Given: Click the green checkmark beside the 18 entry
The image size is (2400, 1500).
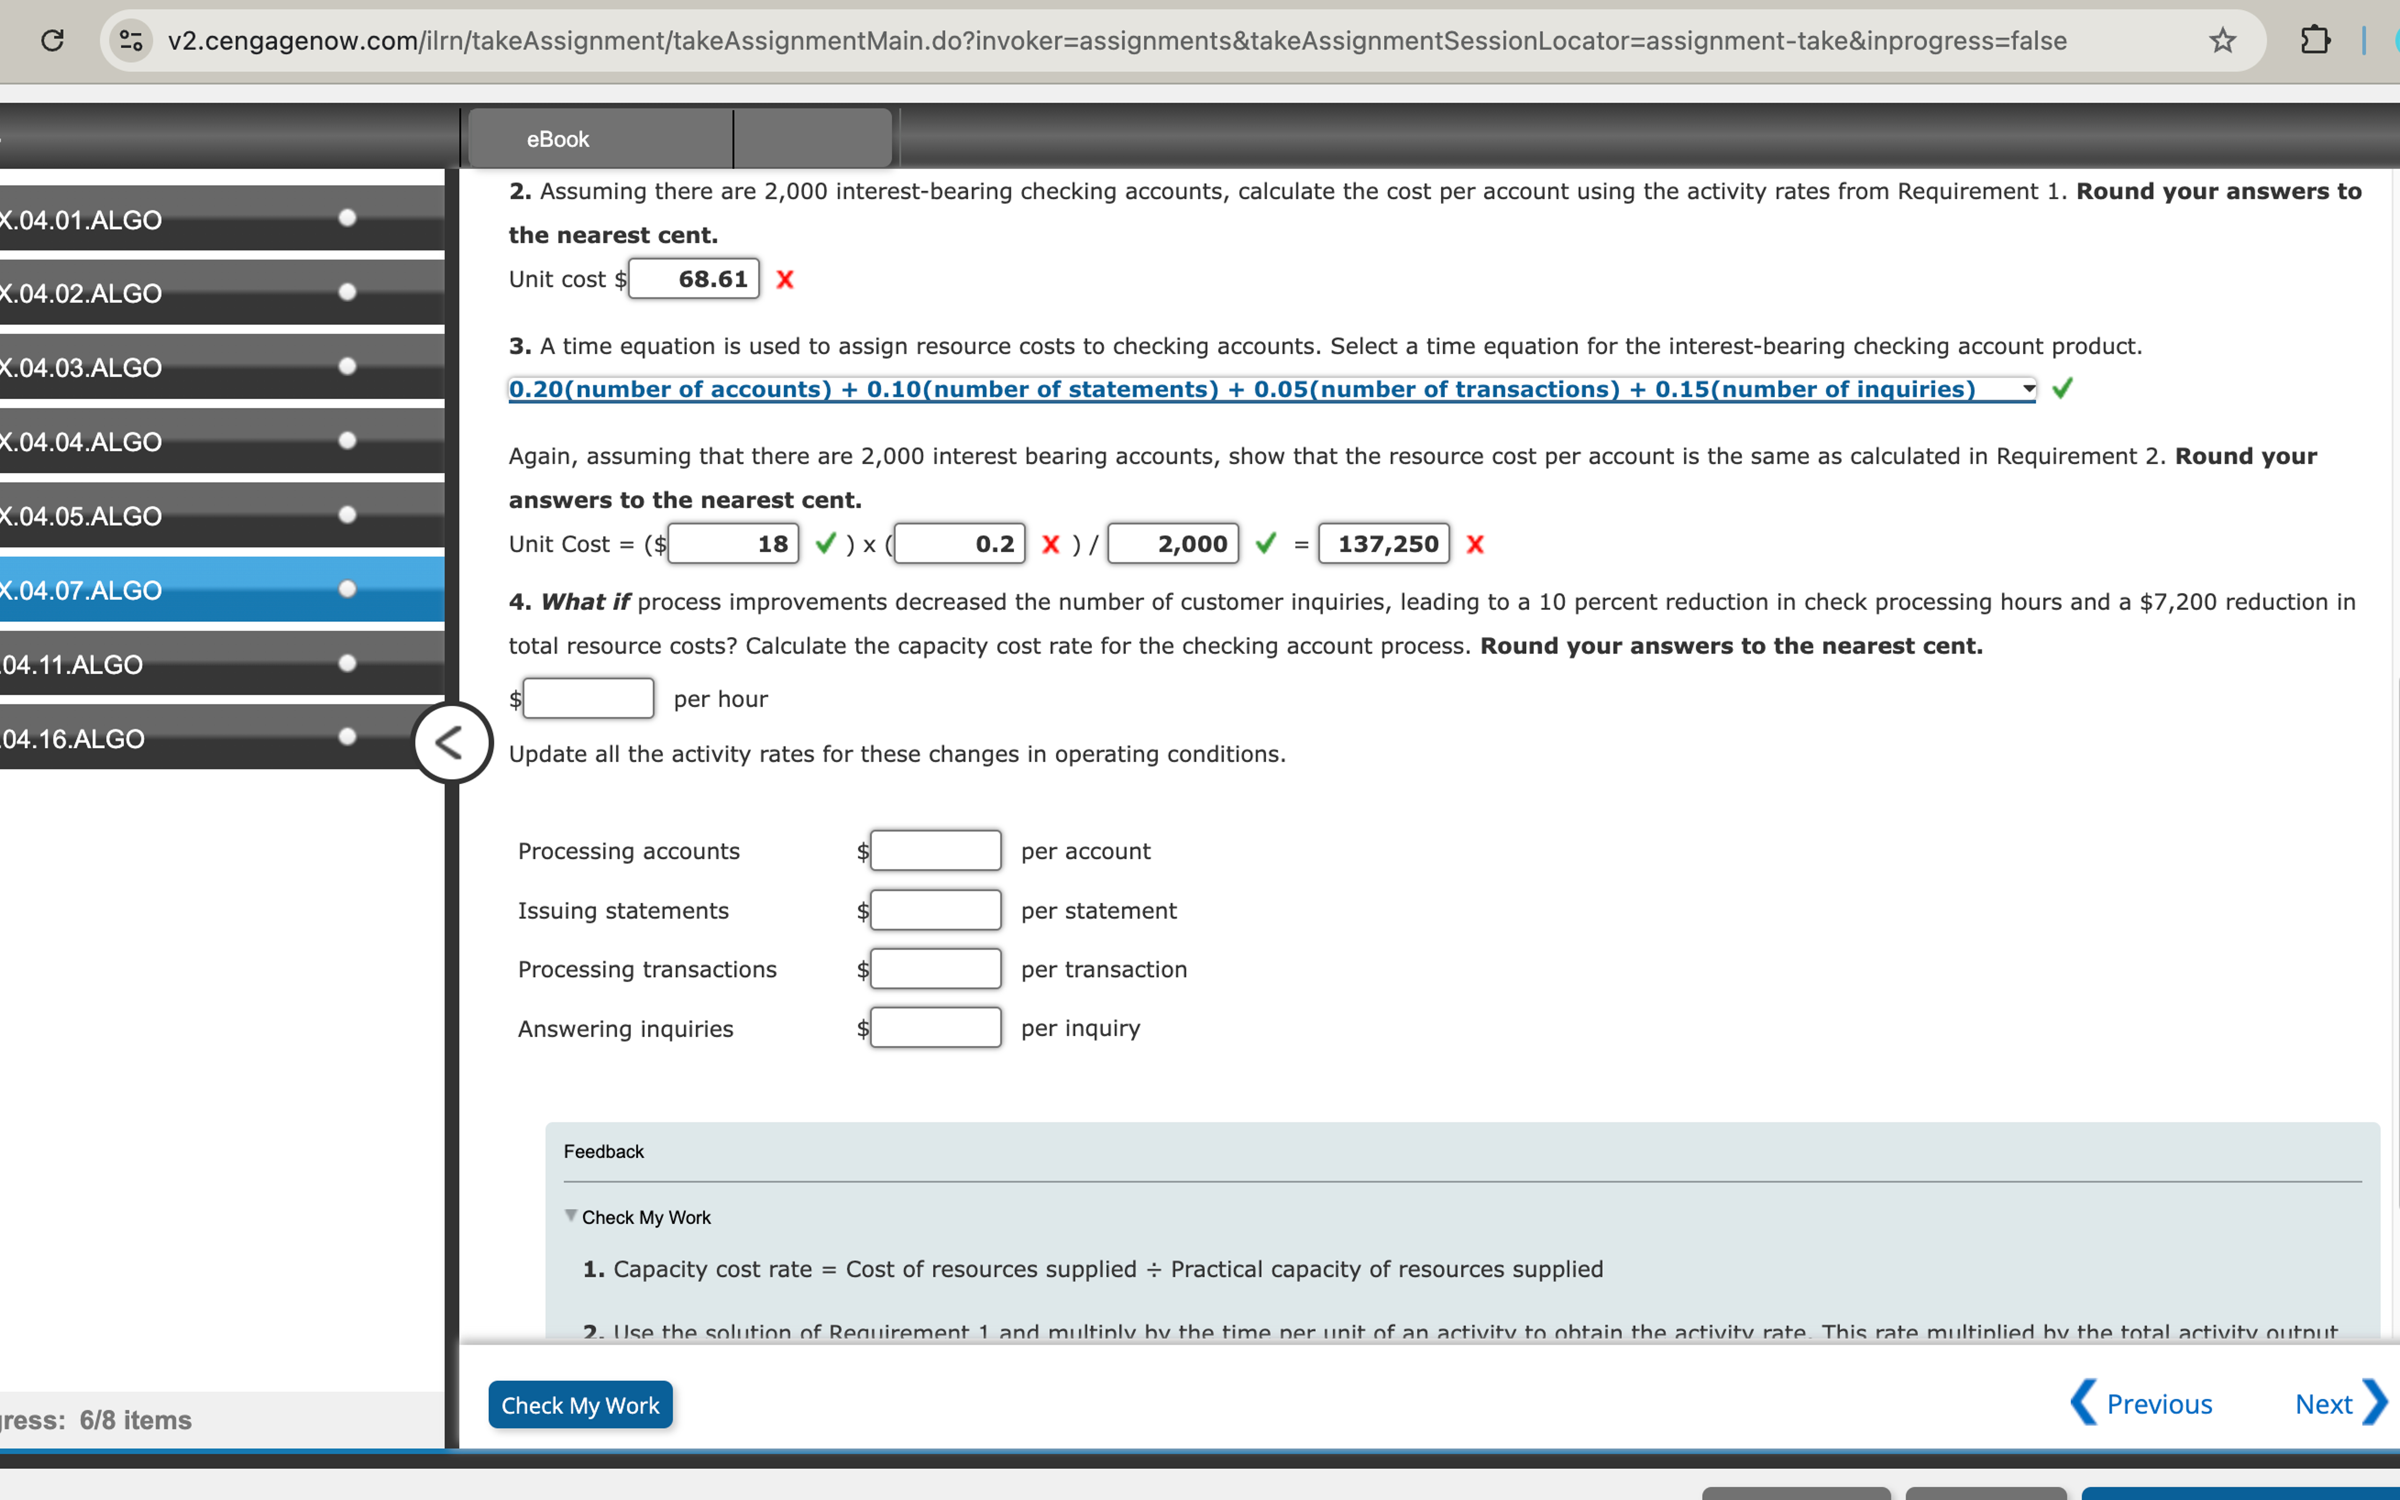Looking at the screenshot, I should (826, 544).
